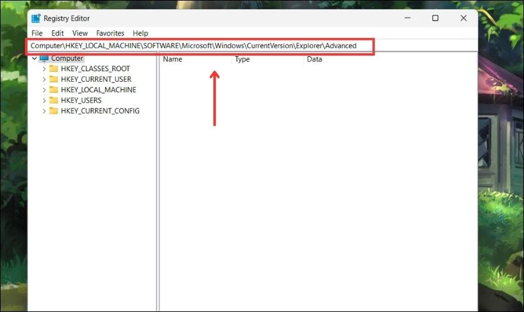Expand the HKEY_CLASSES_ROOT chevron
524x312 pixels.
44,69
